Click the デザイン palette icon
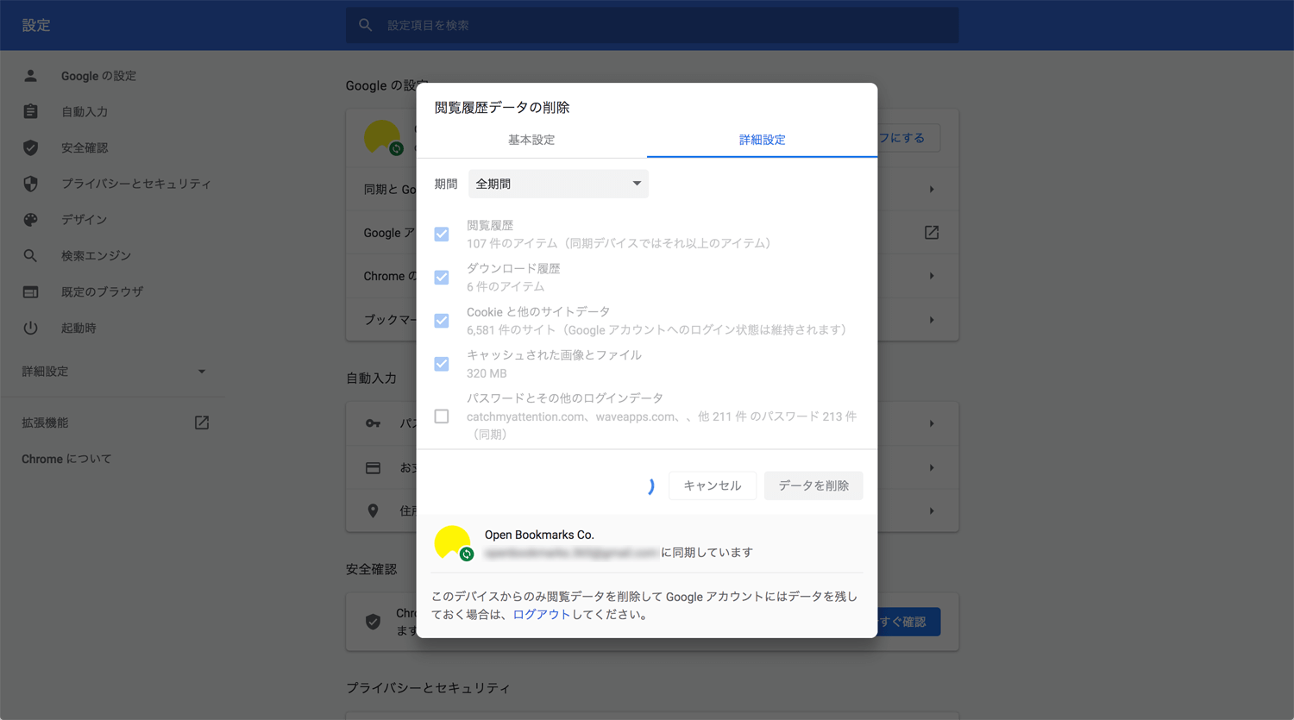This screenshot has height=720, width=1294. [x=30, y=220]
